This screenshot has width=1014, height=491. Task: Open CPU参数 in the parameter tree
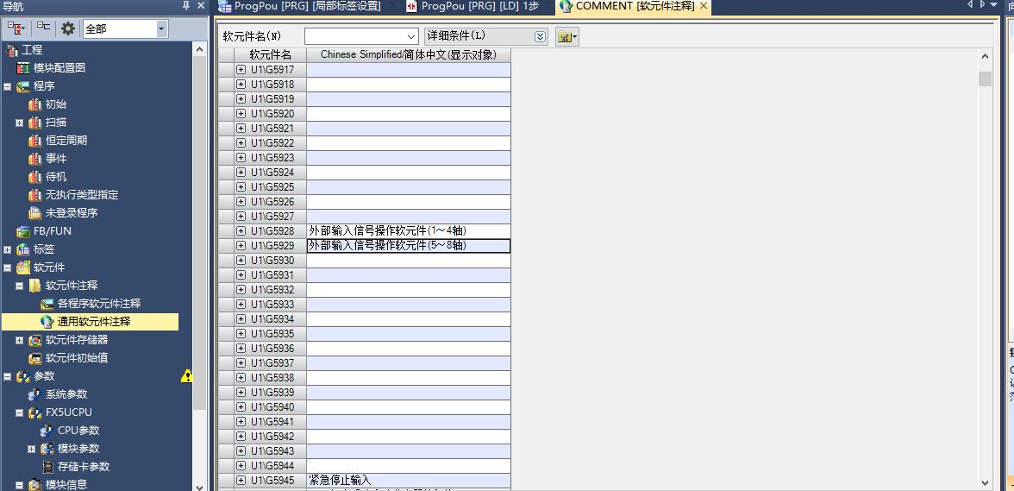click(78, 431)
